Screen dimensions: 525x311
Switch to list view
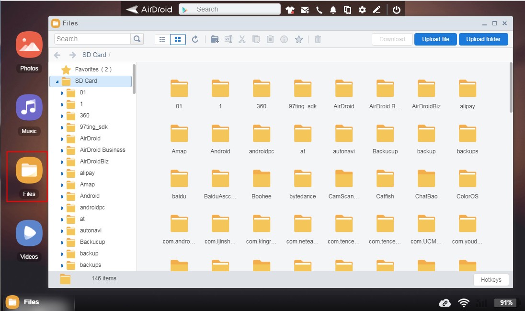pyautogui.click(x=162, y=39)
